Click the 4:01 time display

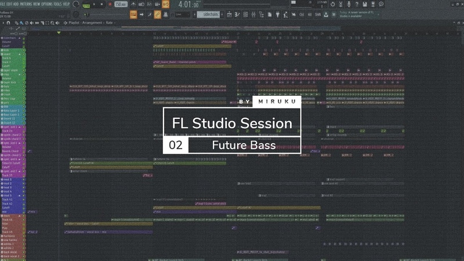(188, 5)
